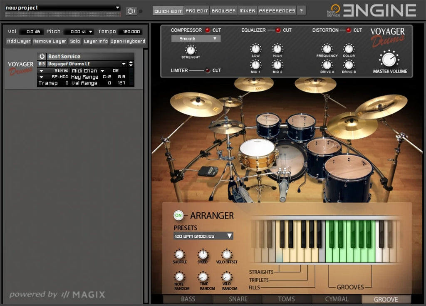Click the Open Keyboard button

tap(128, 41)
